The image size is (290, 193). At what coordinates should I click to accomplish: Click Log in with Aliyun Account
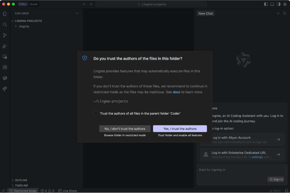pyautogui.click(x=242, y=139)
